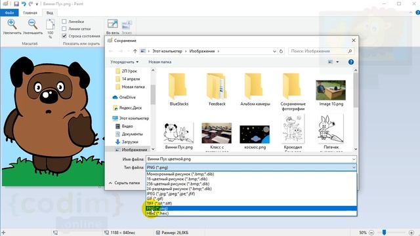Open quick access toolbar customize arrow
The width and height of the screenshot is (420, 236).
37,5
